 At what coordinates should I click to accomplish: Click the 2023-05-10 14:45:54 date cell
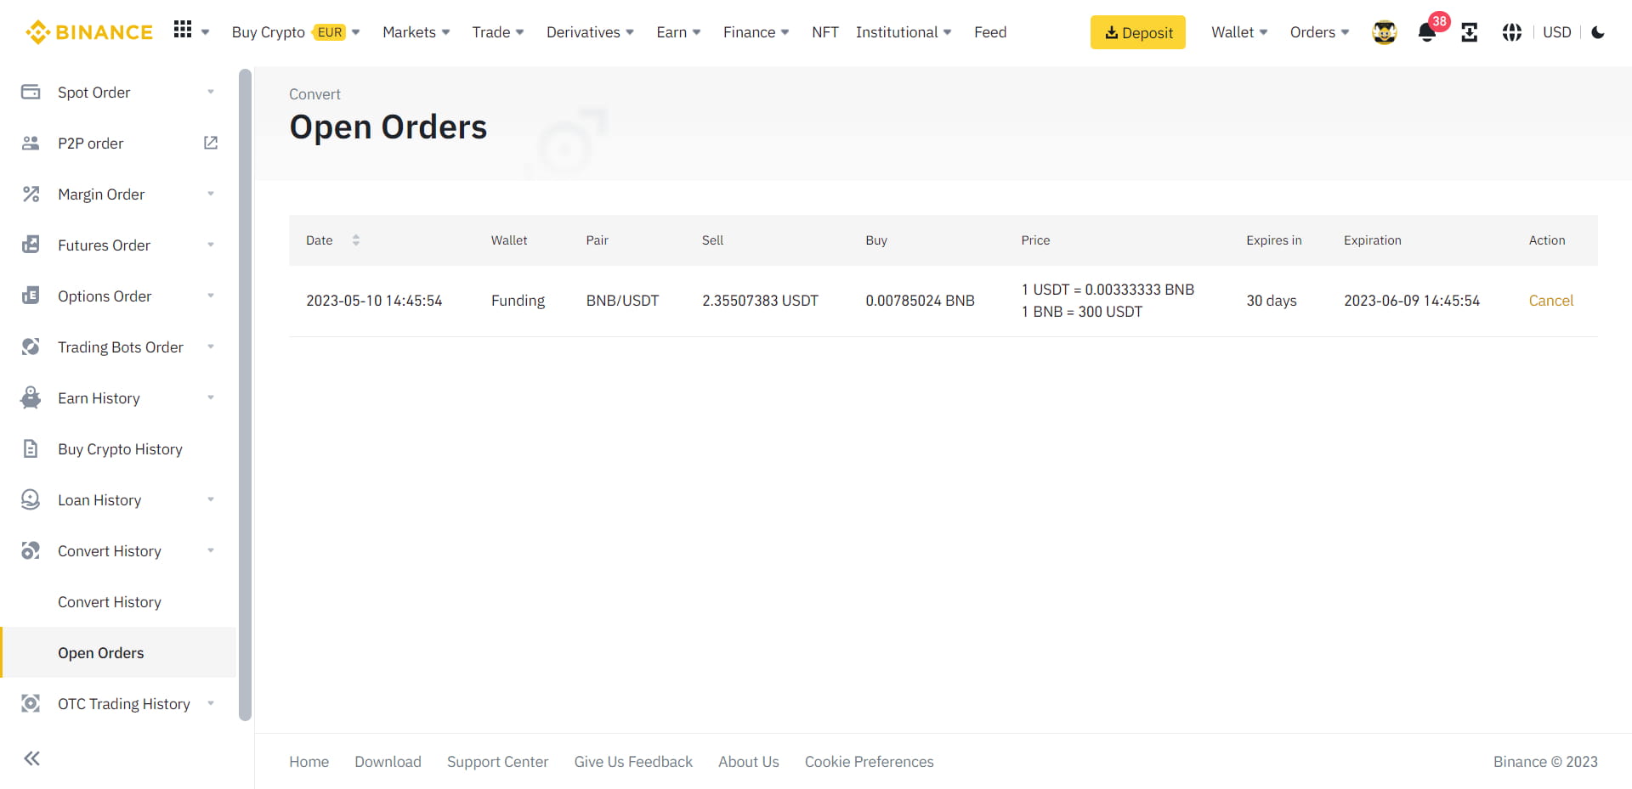point(374,301)
